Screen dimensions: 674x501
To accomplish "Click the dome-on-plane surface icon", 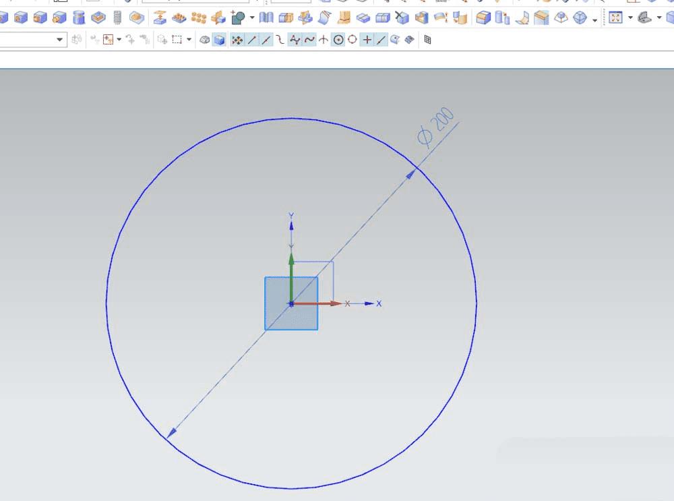I will tap(561, 18).
